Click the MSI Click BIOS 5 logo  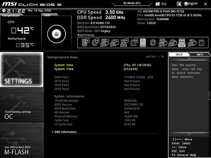point(32,4)
